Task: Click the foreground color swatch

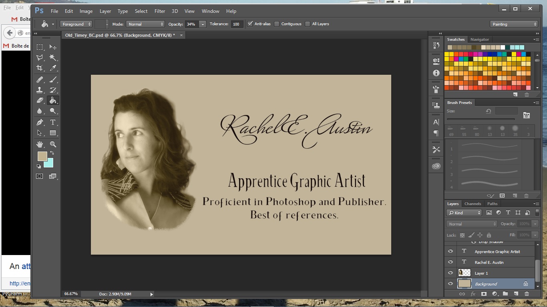Action: tap(42, 156)
